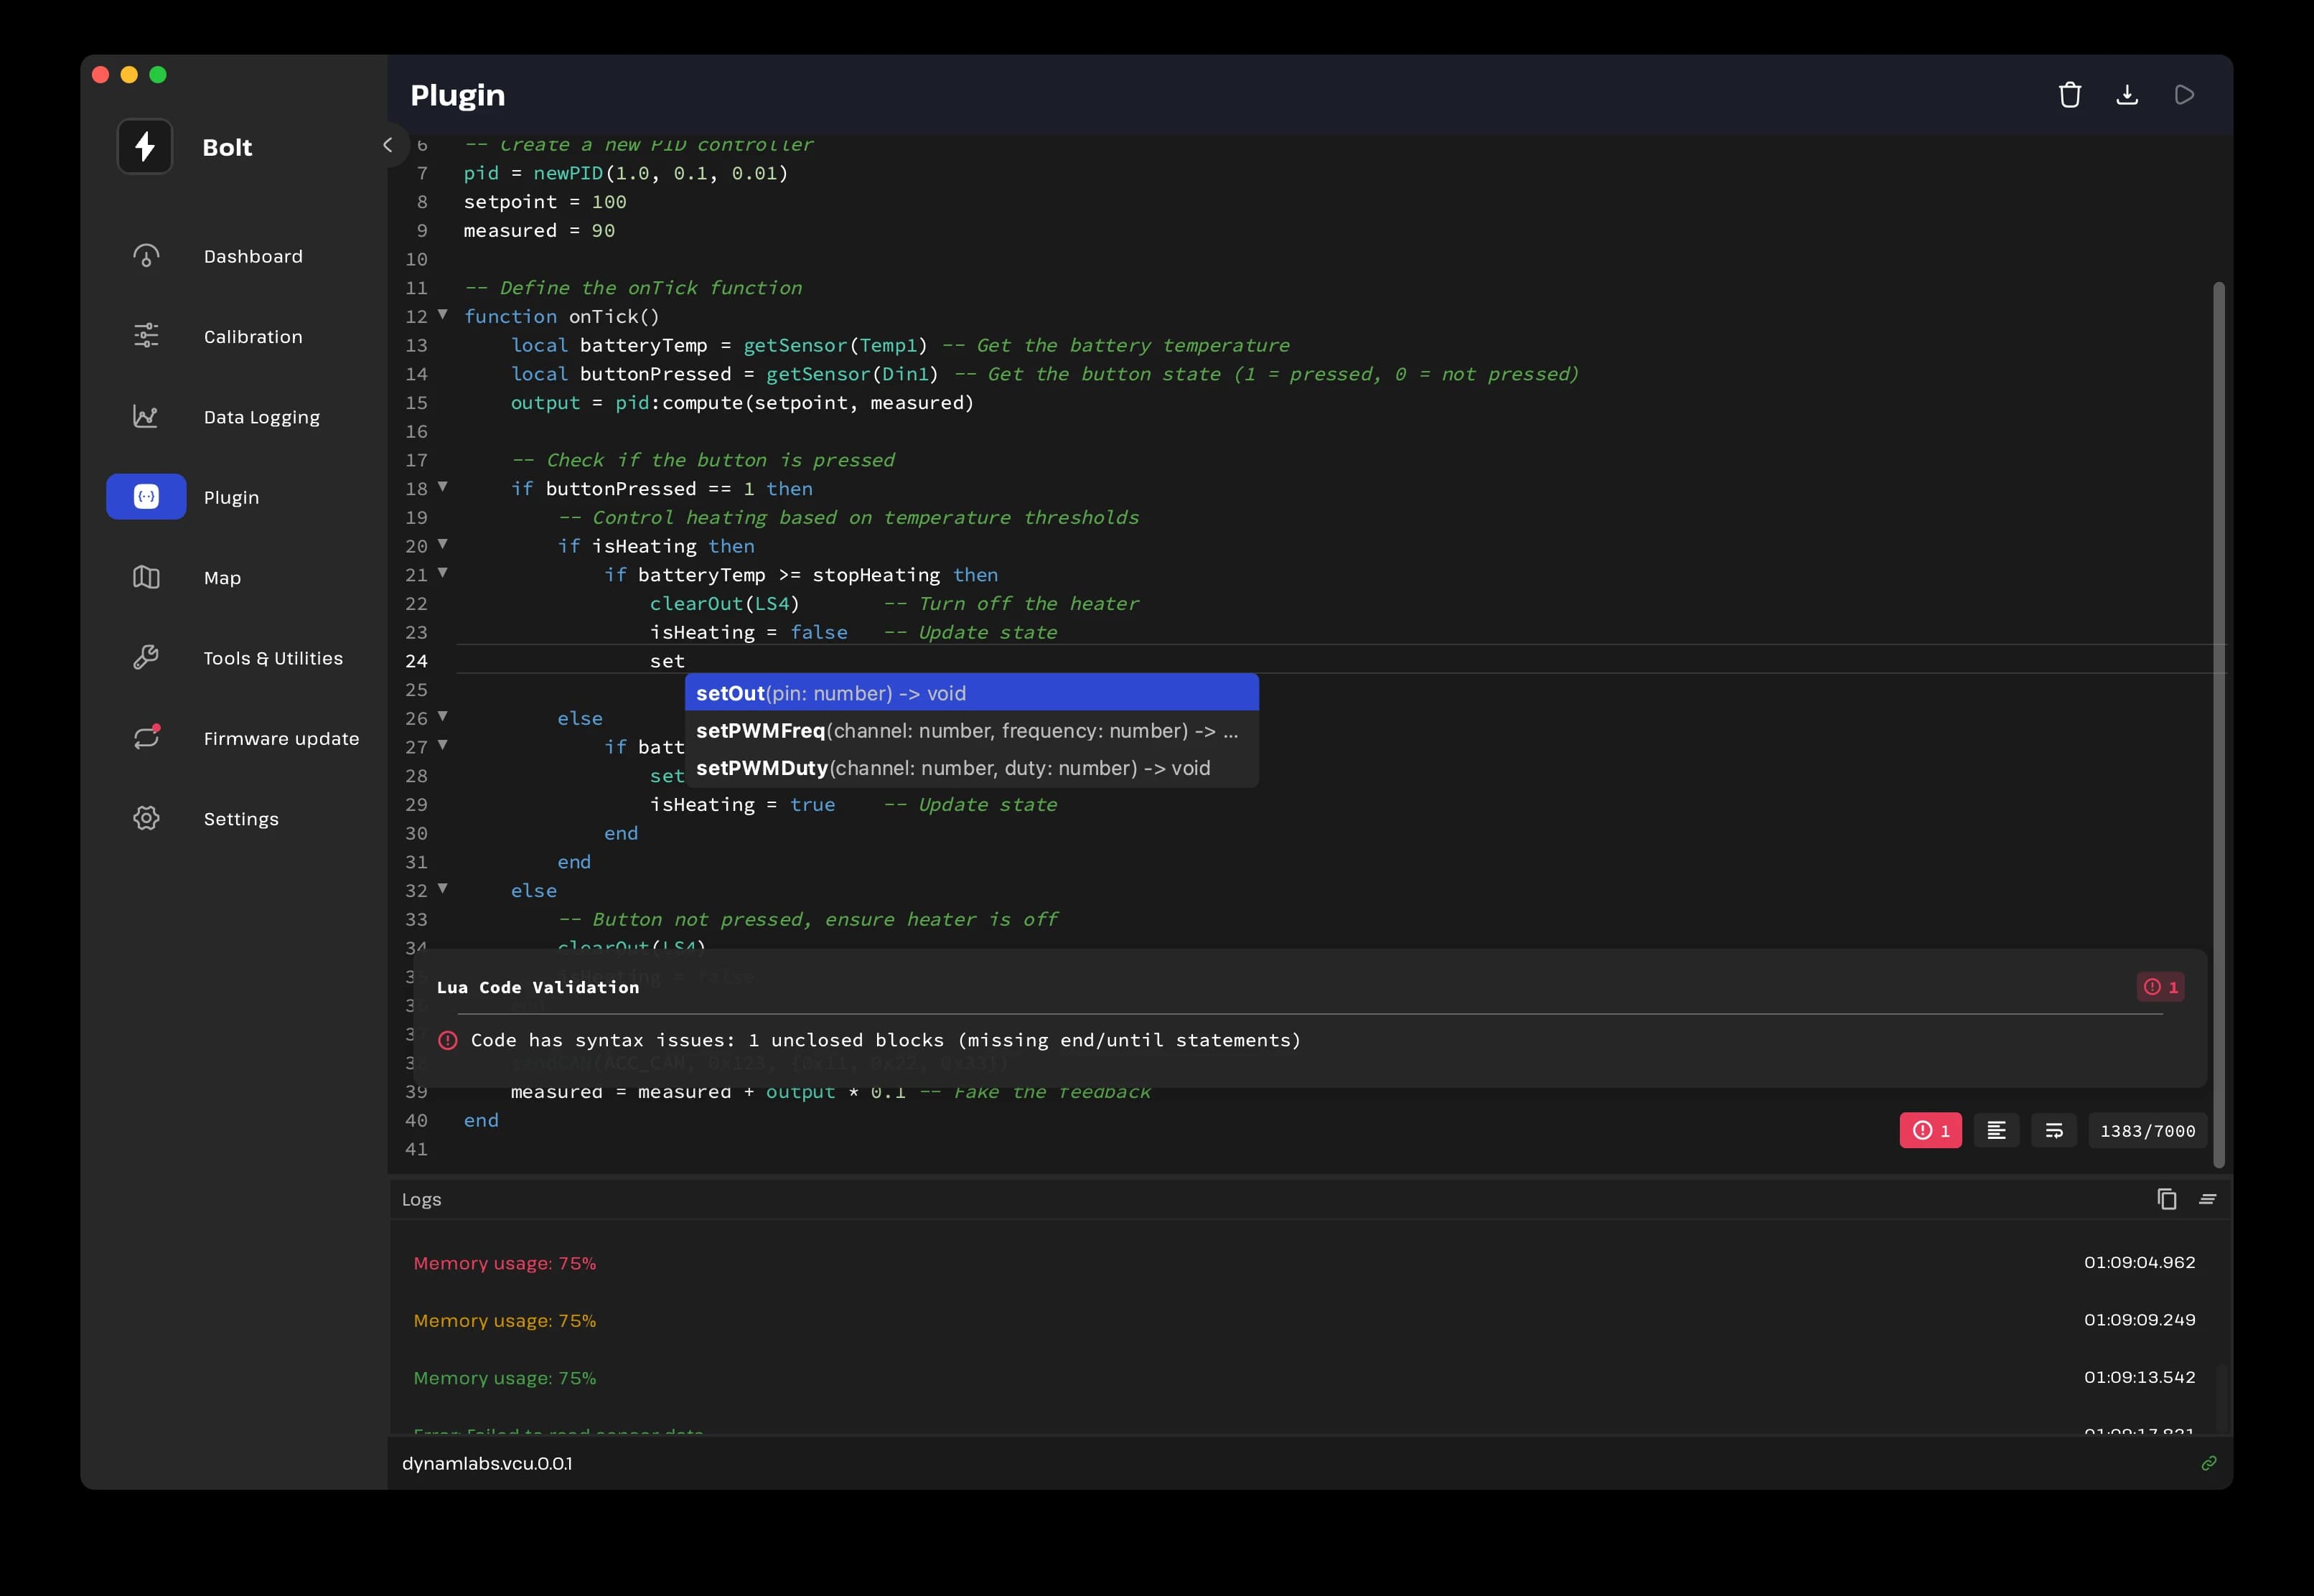Image resolution: width=2314 pixels, height=1596 pixels.
Task: Click the orange Memory usage 75% log entry
Action: (x=504, y=1320)
